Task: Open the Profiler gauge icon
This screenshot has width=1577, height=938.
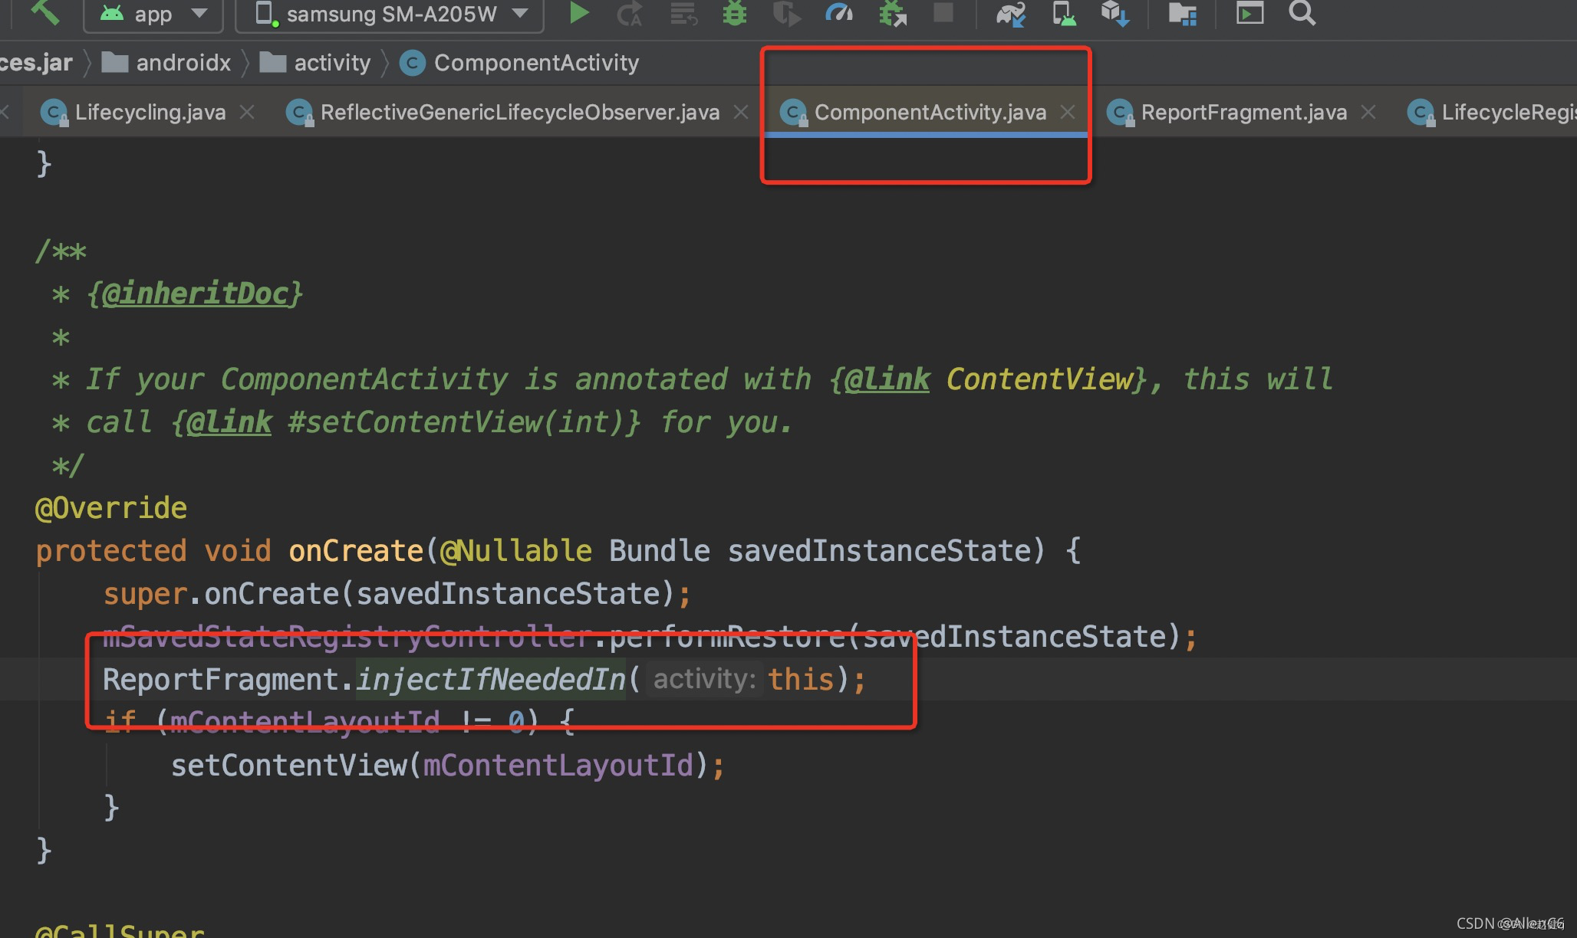Action: 838,13
